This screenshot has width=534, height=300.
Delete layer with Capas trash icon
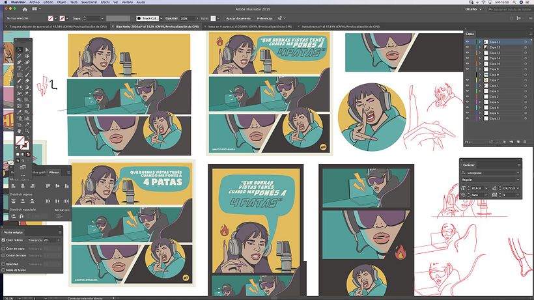525,142
